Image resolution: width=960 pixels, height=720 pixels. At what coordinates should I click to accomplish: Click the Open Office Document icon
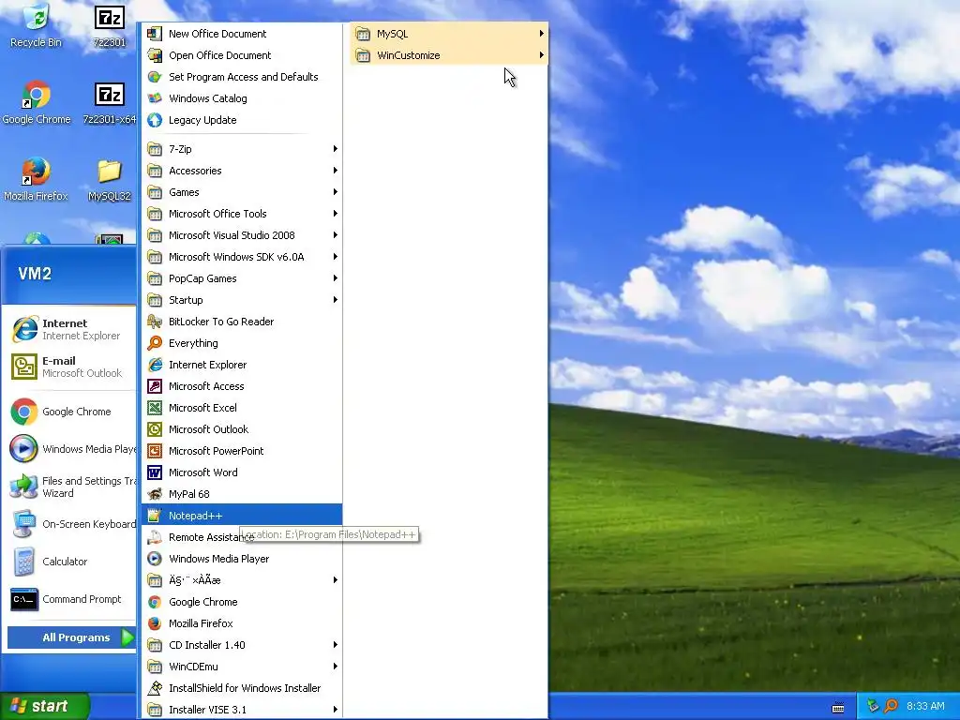tap(155, 55)
